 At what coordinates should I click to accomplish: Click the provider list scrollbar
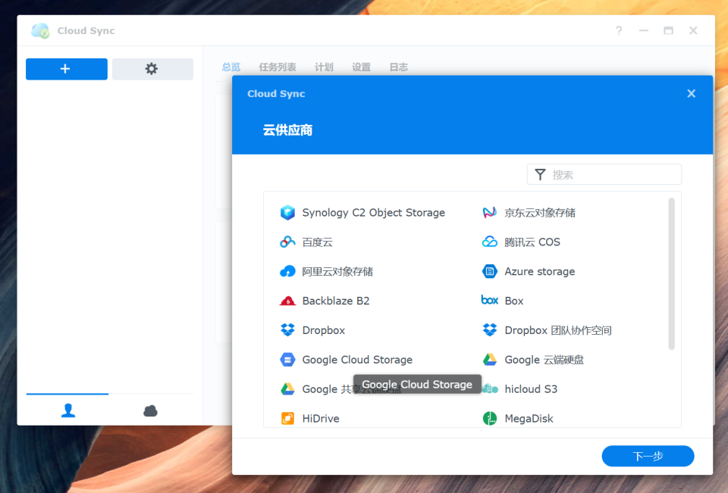tap(671, 273)
